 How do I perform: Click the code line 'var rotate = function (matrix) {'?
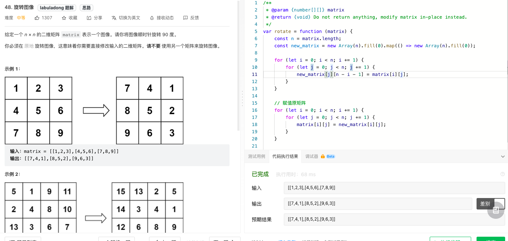[308, 31]
